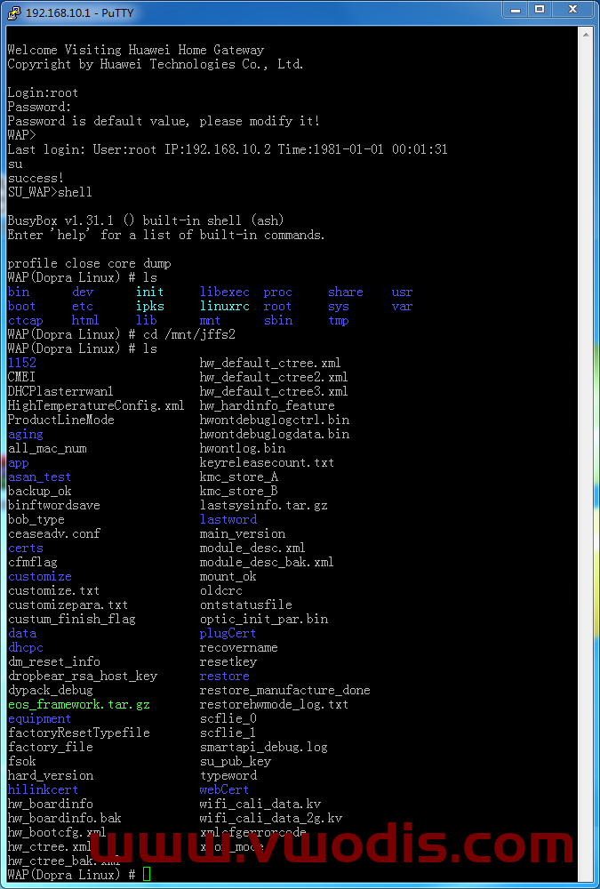Close the PuTTY window

tap(572, 9)
